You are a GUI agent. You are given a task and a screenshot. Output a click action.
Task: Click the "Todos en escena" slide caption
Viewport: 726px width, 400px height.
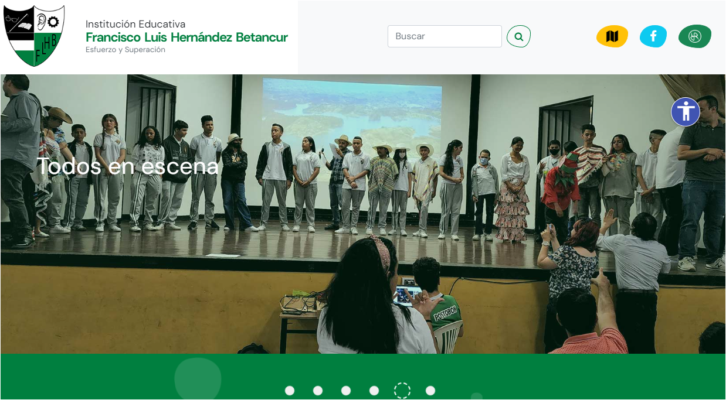[x=128, y=166]
